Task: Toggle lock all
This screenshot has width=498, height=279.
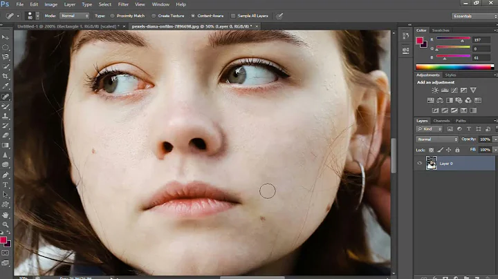Action: [457, 150]
